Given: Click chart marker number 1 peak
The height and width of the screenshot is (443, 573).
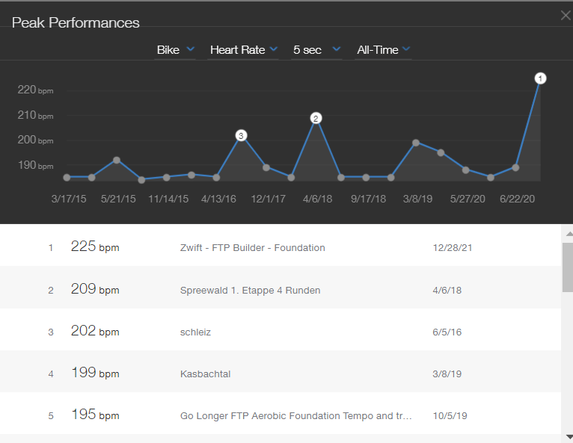Looking at the screenshot, I should click(541, 78).
